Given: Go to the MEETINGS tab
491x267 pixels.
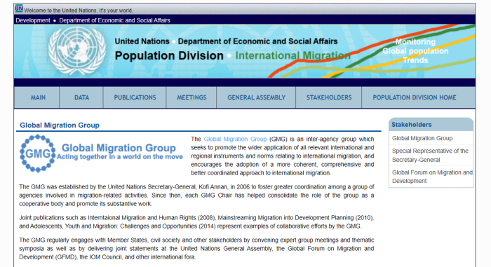Looking at the screenshot, I should click(191, 97).
